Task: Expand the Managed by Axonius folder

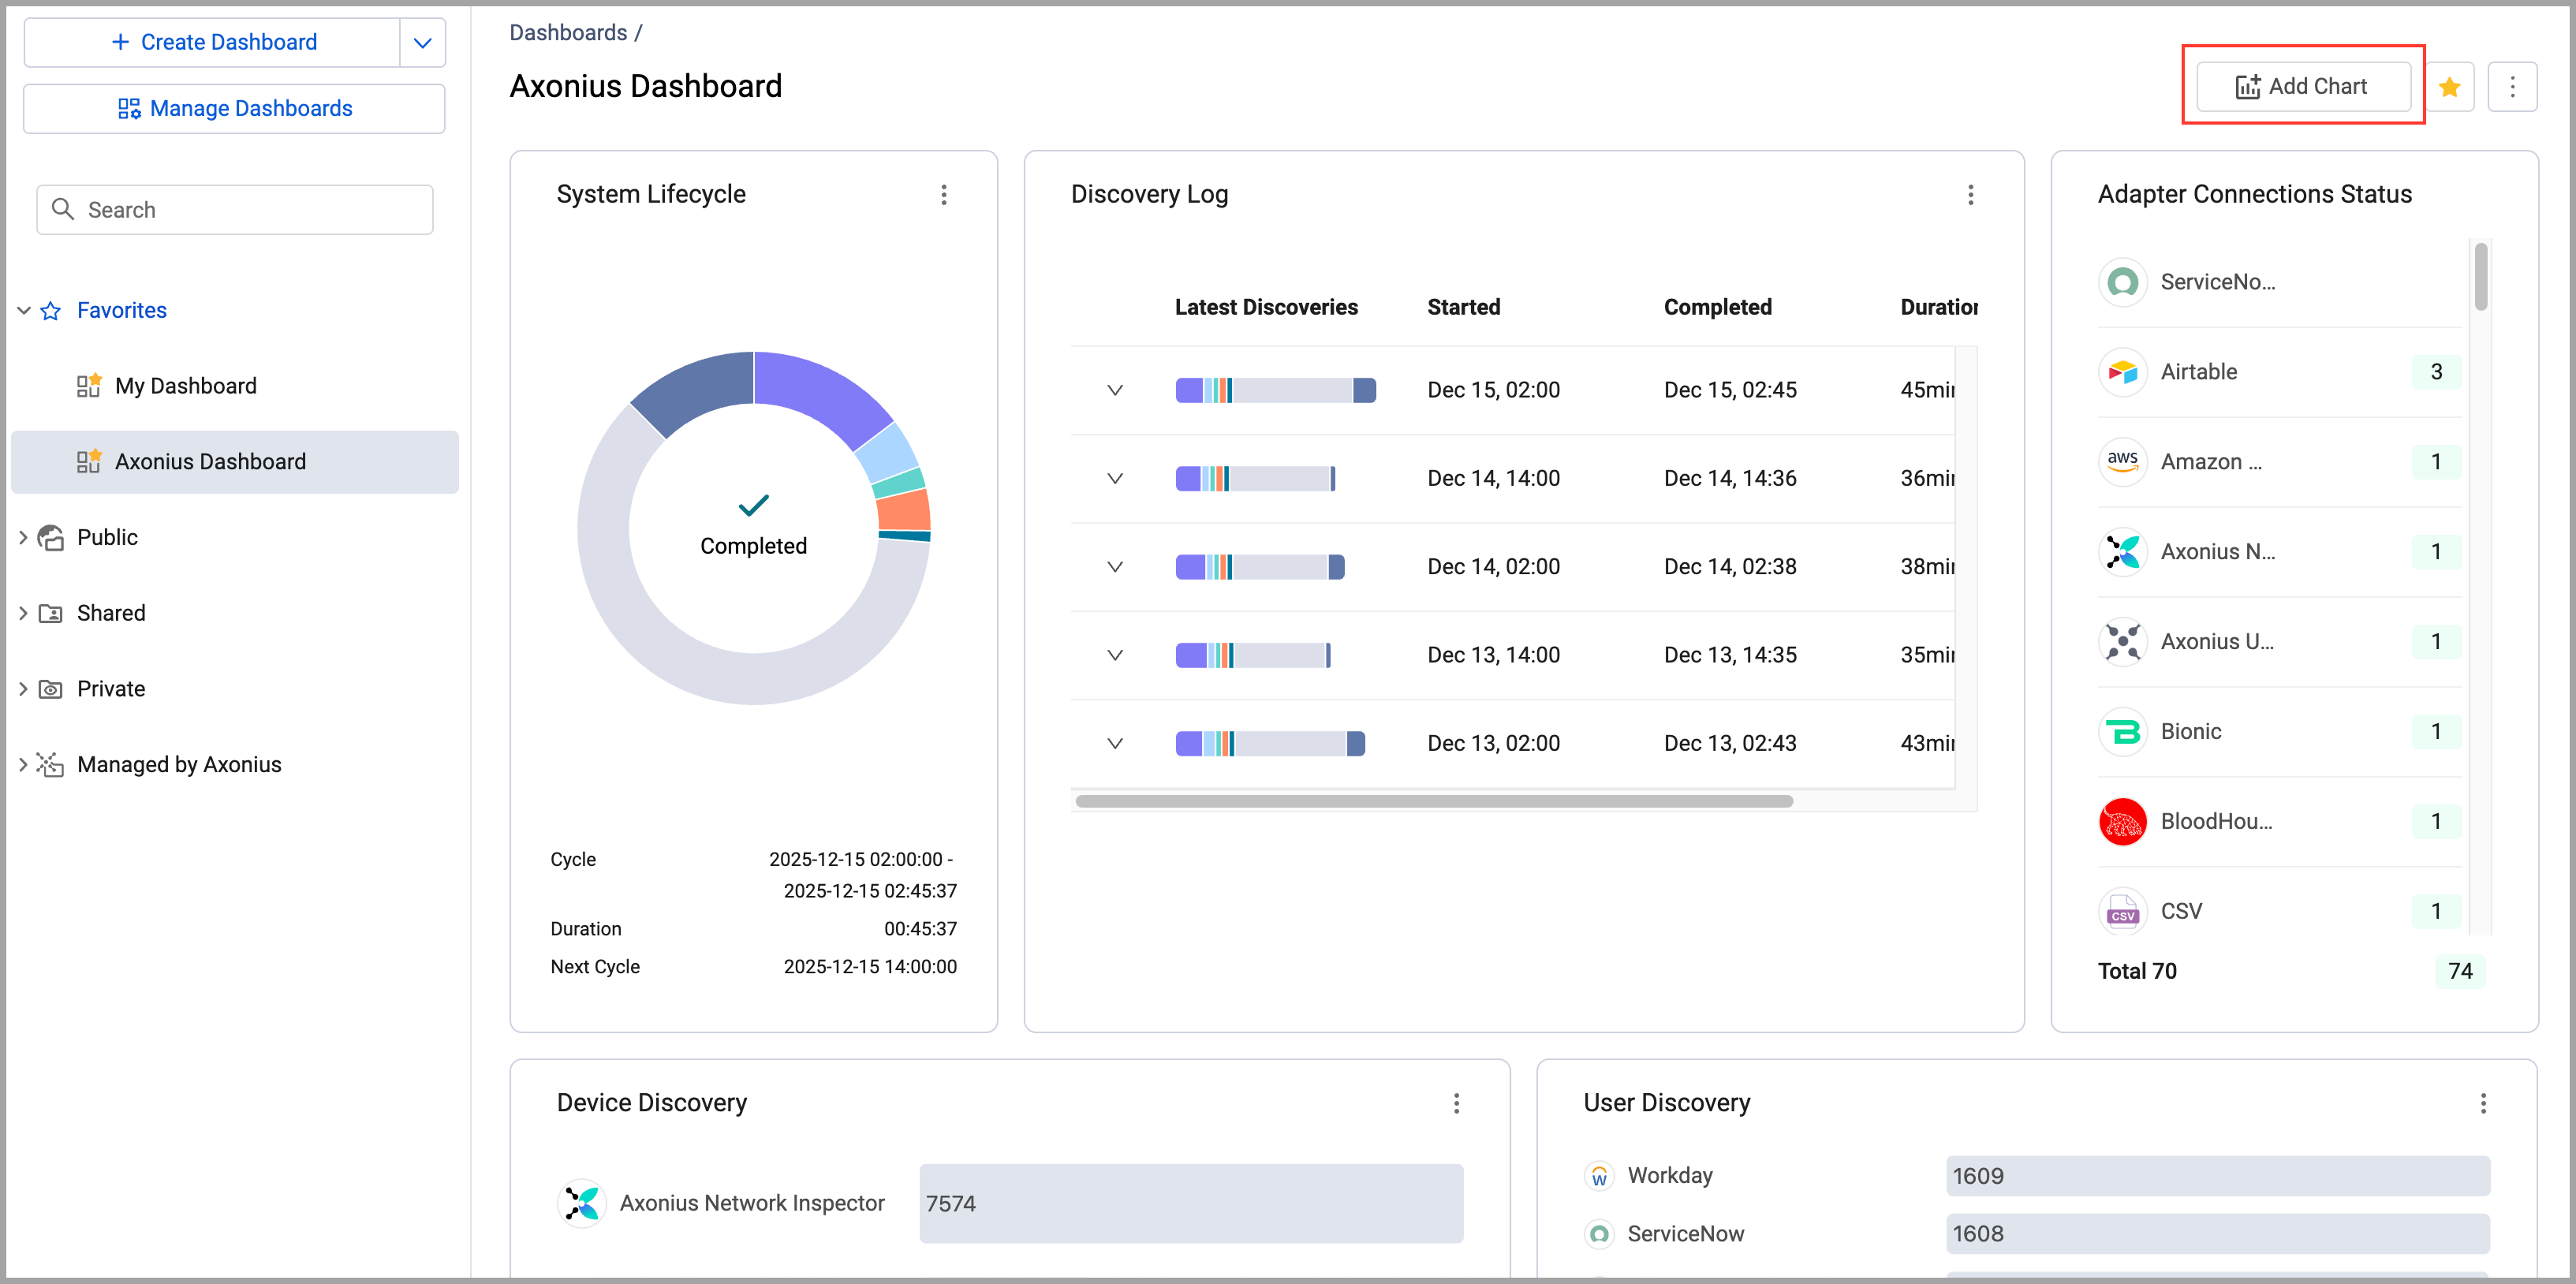Action: (x=23, y=764)
